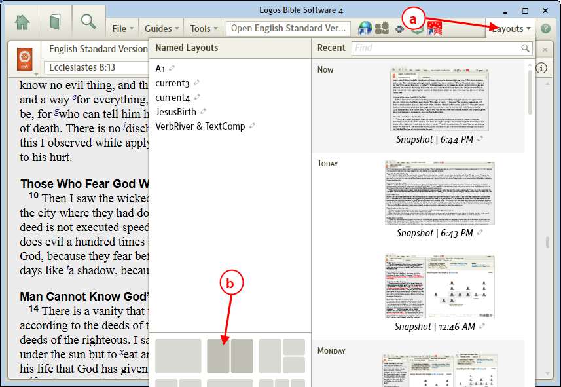Click the magnifier in the Find box

click(x=525, y=48)
